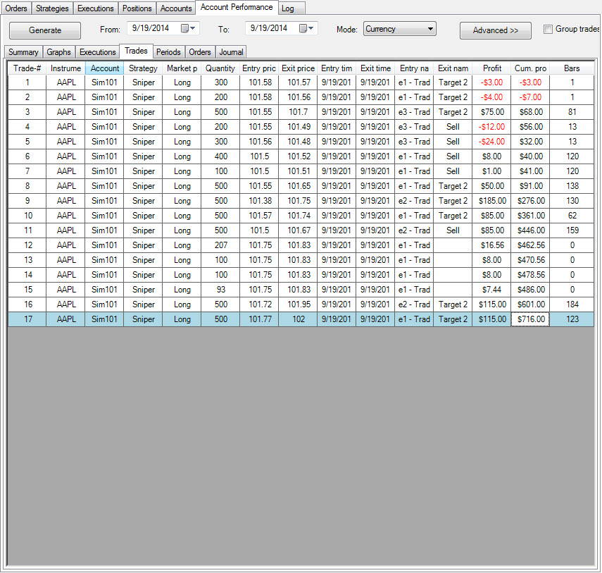Click the $41.00 cumulative profit cell
Viewport: 602px width, 573px height.
531,171
